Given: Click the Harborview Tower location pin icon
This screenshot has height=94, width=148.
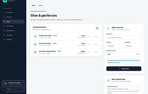Looking at the screenshot, I should pyautogui.click(x=35, y=36).
